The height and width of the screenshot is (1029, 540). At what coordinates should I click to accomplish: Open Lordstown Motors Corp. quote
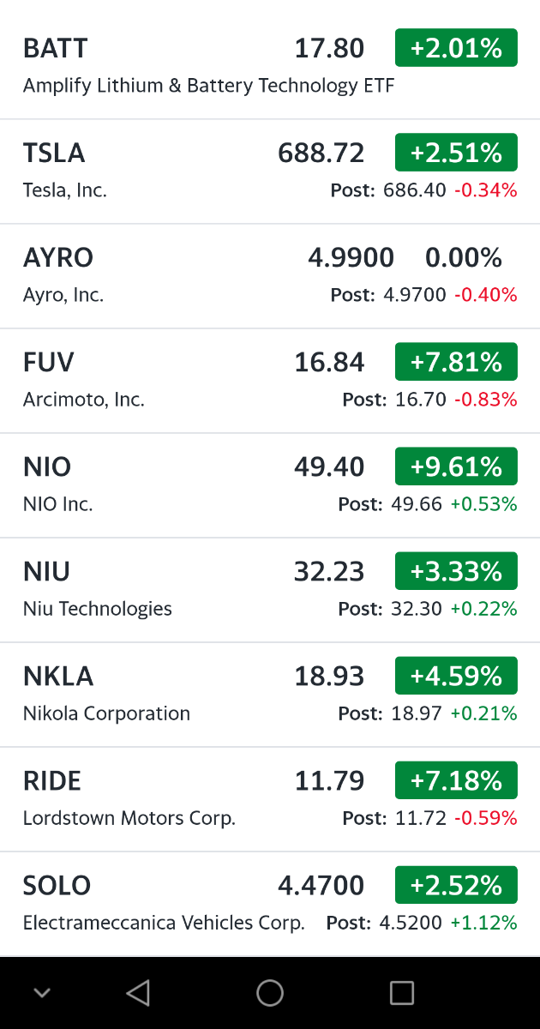point(129,818)
